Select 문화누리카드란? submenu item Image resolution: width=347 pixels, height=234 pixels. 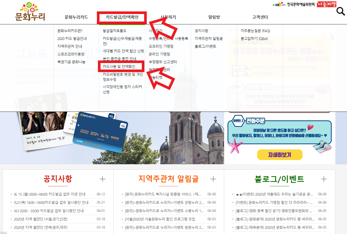tap(70, 31)
